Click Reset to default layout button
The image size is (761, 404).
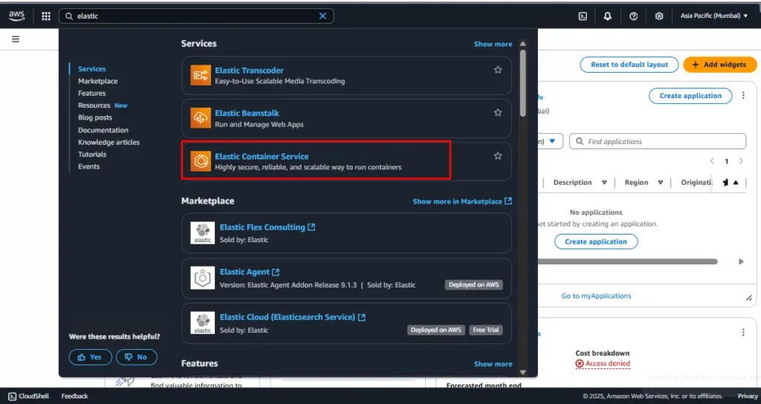(629, 65)
